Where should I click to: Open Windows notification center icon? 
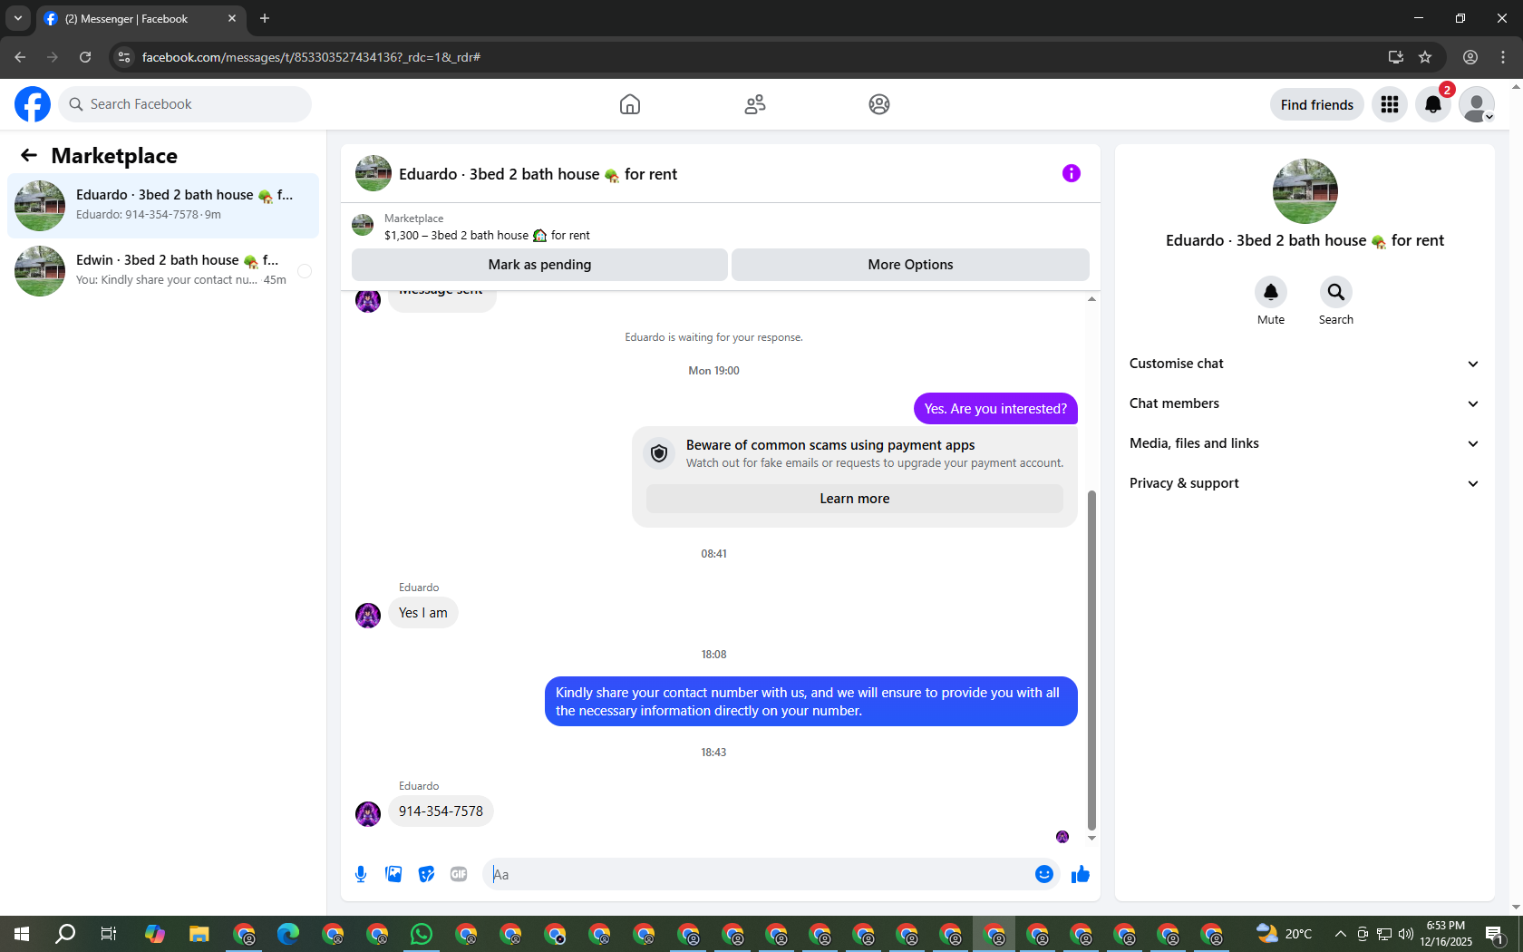tap(1496, 934)
